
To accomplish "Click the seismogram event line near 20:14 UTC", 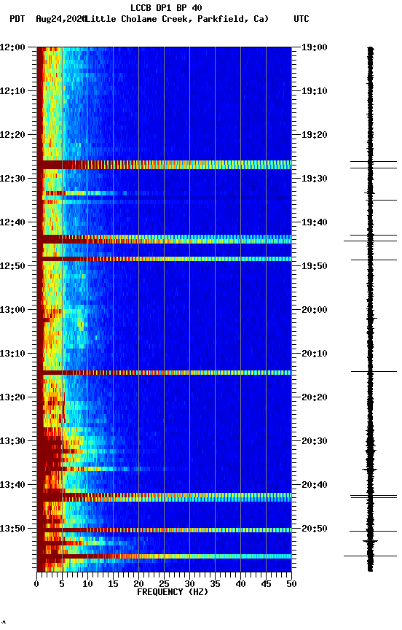I will point(374,372).
